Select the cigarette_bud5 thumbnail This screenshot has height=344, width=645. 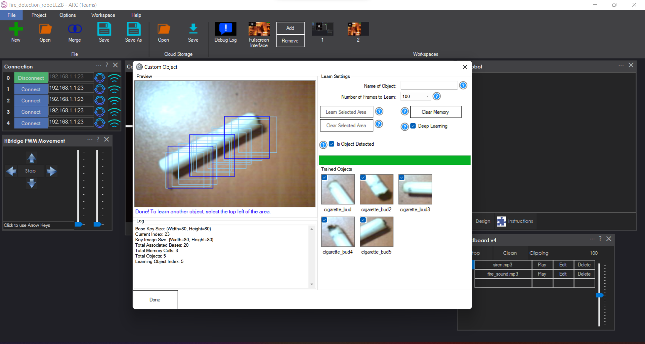(376, 232)
